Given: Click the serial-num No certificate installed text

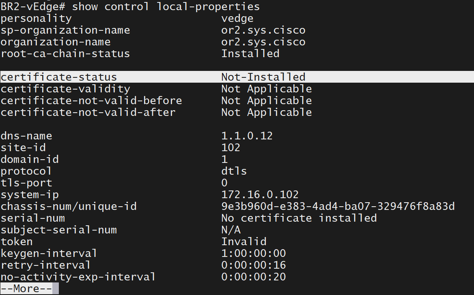Looking at the screenshot, I should click(299, 218).
